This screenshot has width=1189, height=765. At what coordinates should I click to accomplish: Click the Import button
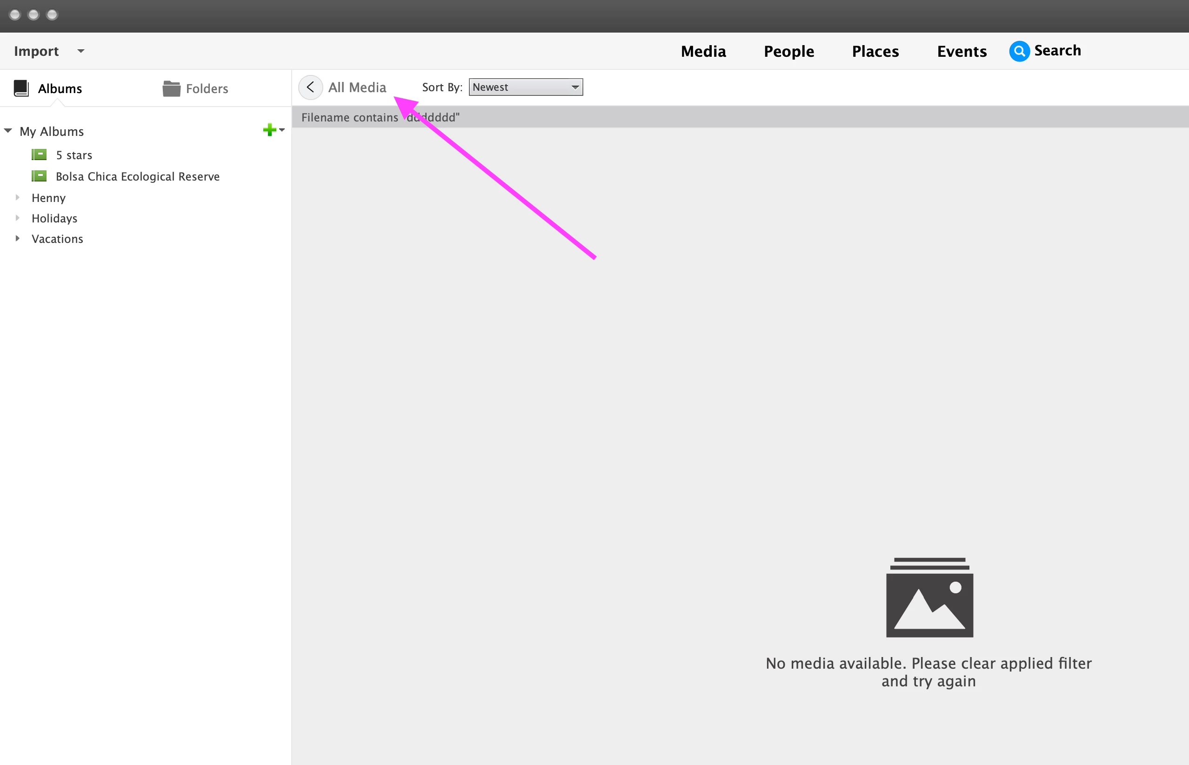tap(36, 51)
